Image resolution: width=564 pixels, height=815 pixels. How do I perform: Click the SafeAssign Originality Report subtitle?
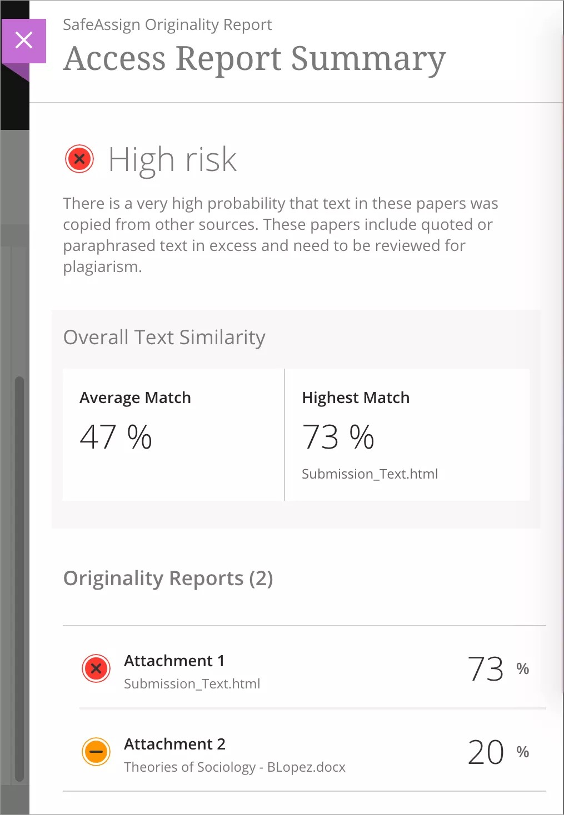coord(167,25)
